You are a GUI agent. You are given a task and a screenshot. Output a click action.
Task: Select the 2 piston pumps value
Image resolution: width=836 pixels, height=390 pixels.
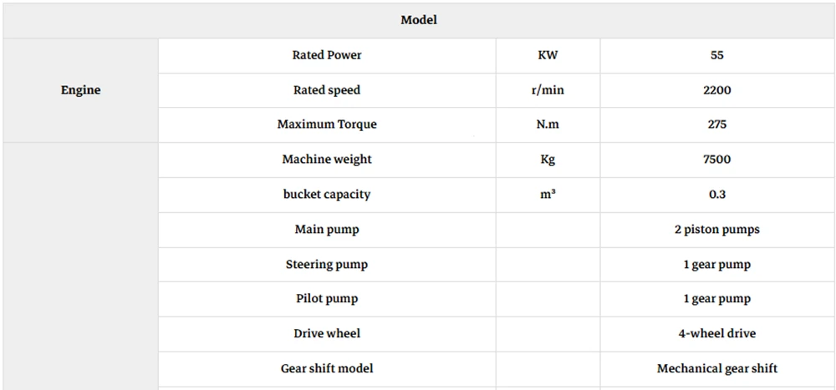717,230
